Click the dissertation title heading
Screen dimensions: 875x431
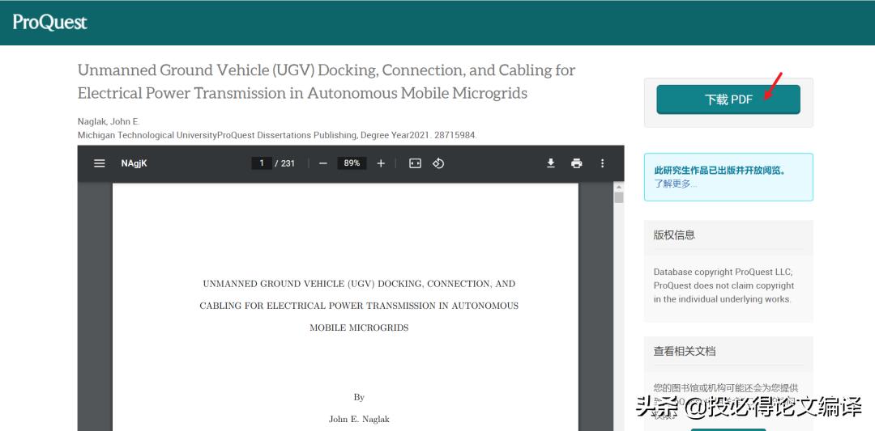click(x=326, y=82)
